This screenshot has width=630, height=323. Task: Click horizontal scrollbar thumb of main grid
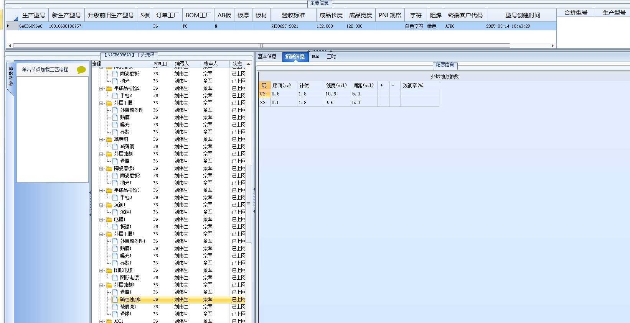(262, 46)
